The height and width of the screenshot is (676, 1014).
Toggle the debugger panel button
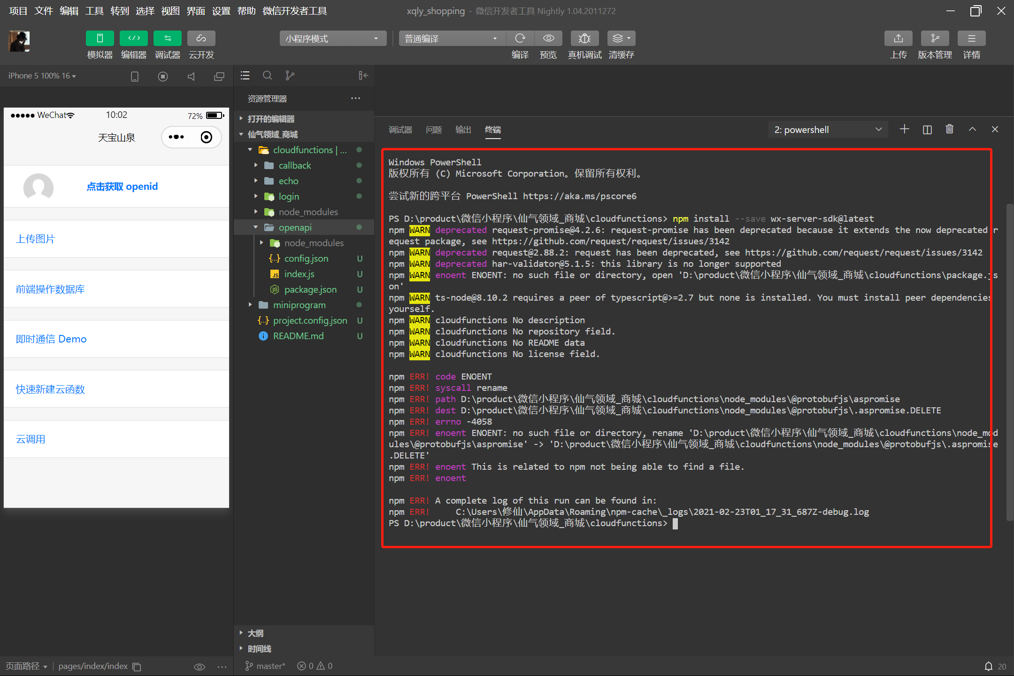167,39
